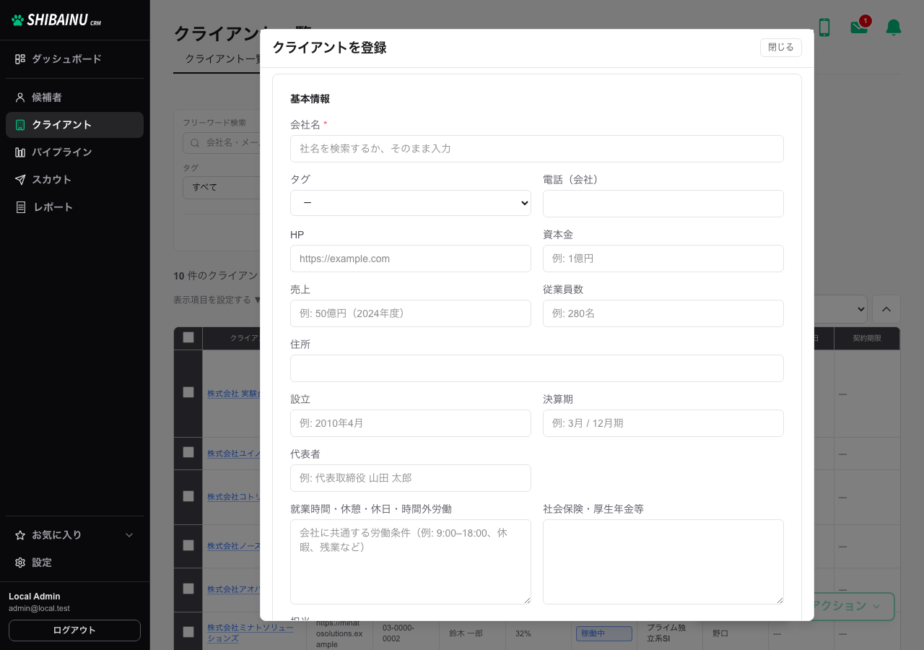The height and width of the screenshot is (650, 924).
Task: Check the 株式会社コト row checkbox
Action: 188,496
